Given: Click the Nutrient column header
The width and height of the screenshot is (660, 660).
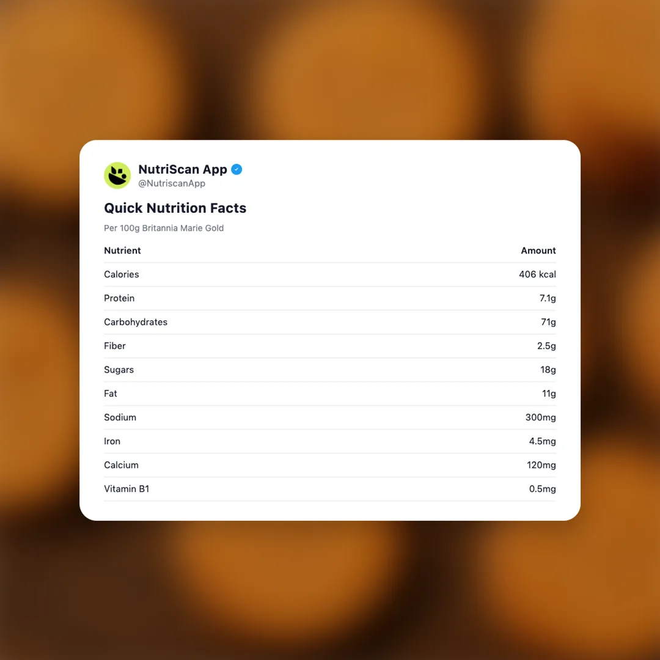Looking at the screenshot, I should coord(122,251).
